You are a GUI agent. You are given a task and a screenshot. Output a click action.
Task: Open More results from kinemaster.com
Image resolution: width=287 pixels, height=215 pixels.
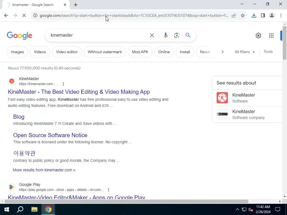(x=44, y=170)
